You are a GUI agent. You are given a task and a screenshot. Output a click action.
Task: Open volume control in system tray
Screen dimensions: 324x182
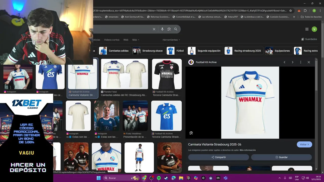click(308, 178)
